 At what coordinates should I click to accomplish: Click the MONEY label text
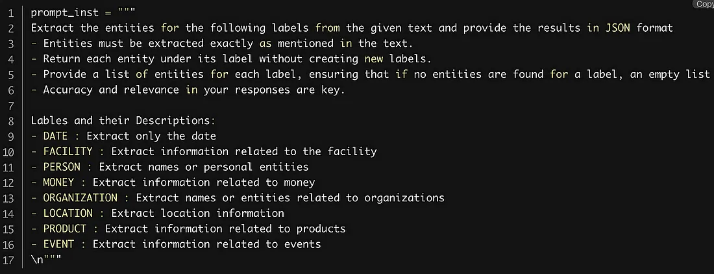pos(58,182)
